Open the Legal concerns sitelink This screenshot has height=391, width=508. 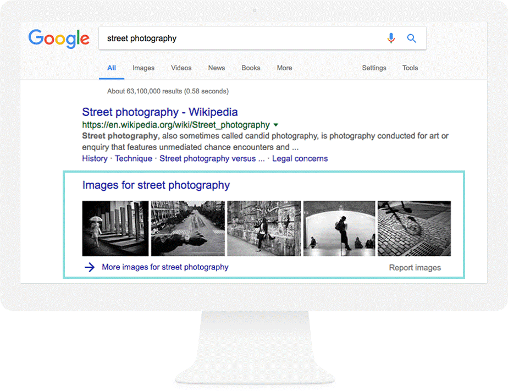pos(300,159)
